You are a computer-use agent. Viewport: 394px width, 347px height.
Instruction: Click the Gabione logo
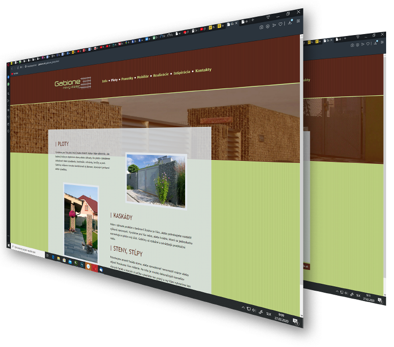tap(73, 83)
